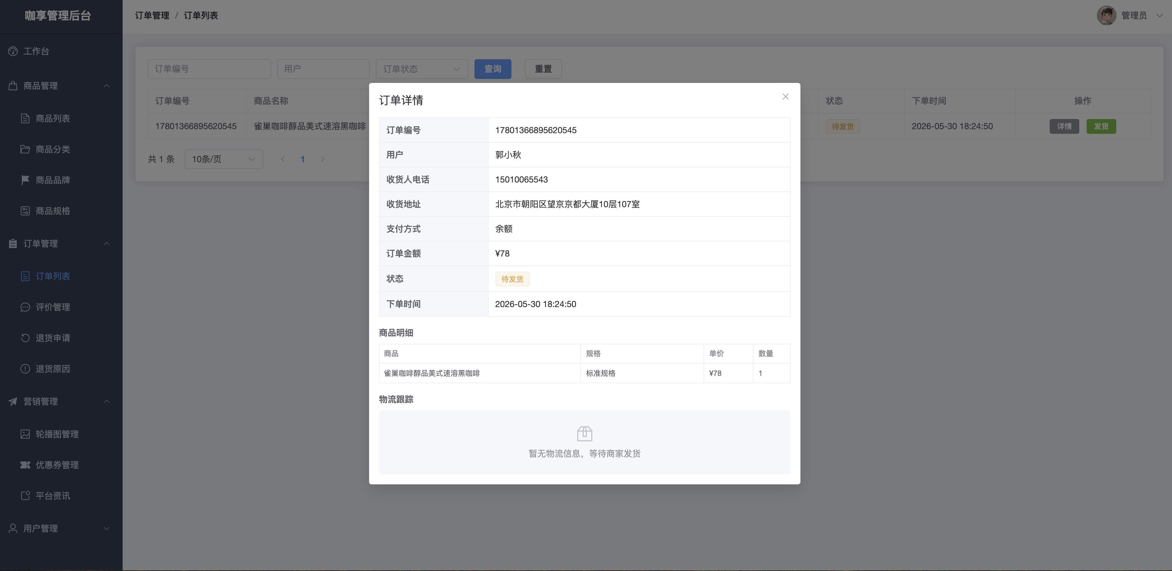The image size is (1172, 571).
Task: Focus the 订单编号 search input
Action: tap(209, 69)
